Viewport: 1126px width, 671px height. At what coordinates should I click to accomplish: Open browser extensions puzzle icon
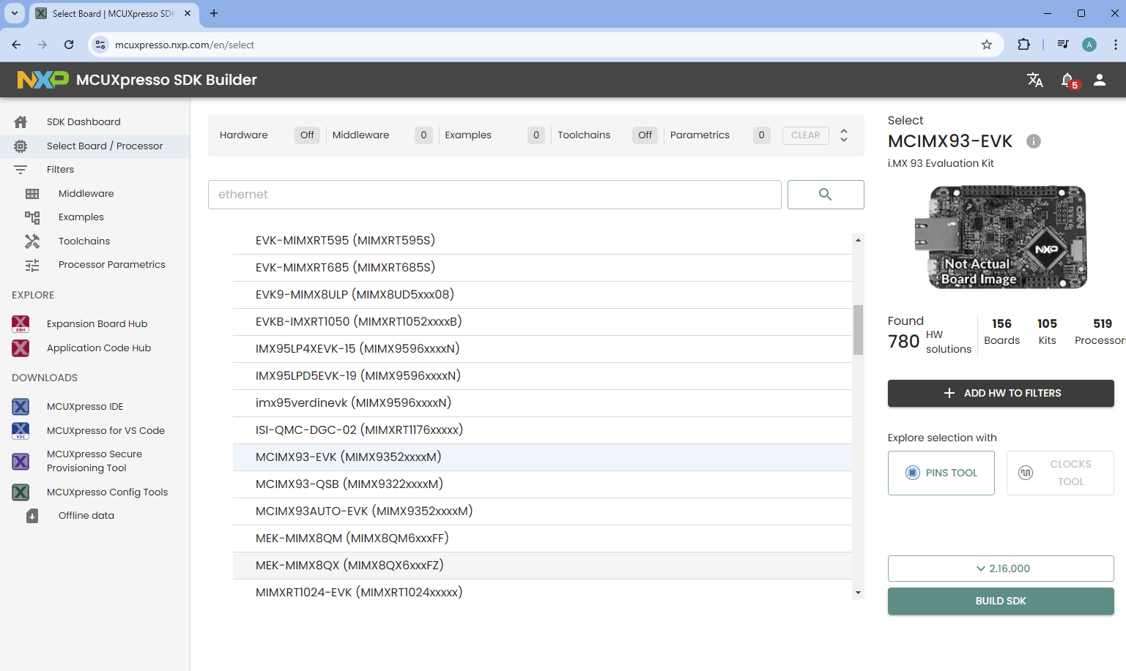pyautogui.click(x=1024, y=45)
